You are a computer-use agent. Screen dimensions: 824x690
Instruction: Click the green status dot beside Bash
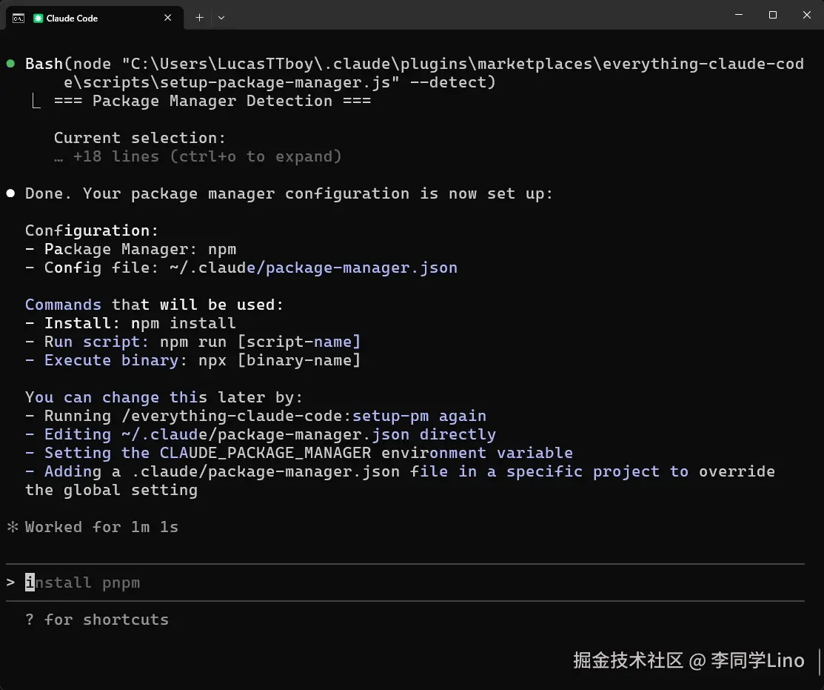coord(10,64)
